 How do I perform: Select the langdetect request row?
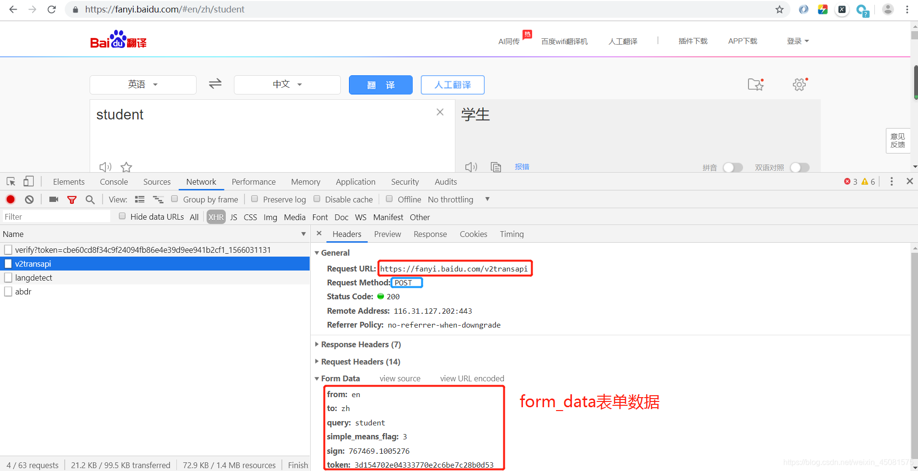tap(155, 277)
